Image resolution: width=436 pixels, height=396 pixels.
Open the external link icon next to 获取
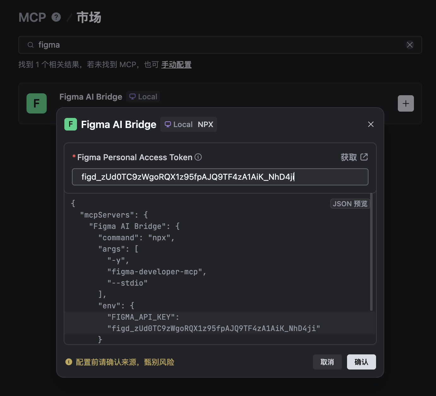coord(364,157)
